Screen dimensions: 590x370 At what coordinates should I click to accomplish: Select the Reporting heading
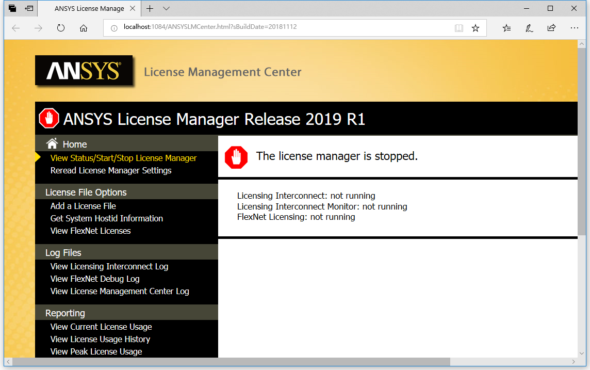(x=65, y=313)
